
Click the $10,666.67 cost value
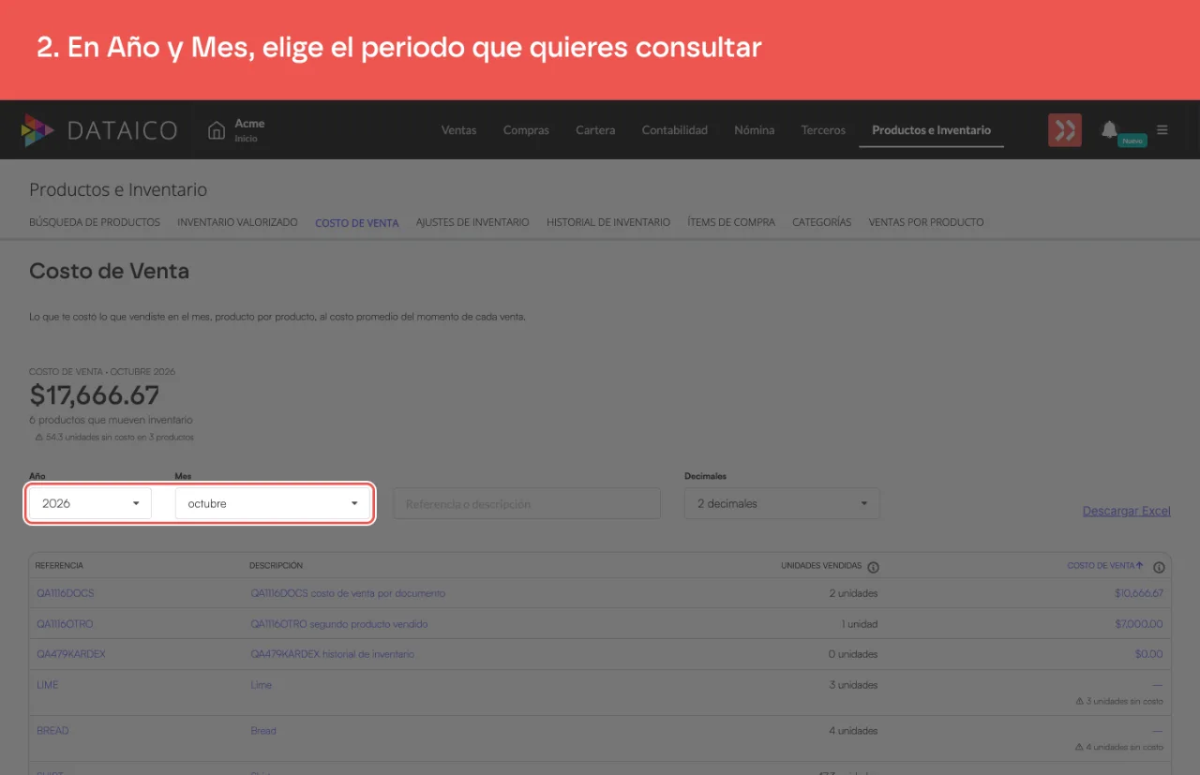coord(1139,593)
